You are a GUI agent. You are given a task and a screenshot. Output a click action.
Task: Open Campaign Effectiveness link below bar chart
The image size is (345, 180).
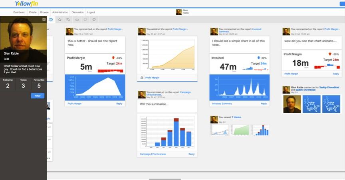click(153, 154)
